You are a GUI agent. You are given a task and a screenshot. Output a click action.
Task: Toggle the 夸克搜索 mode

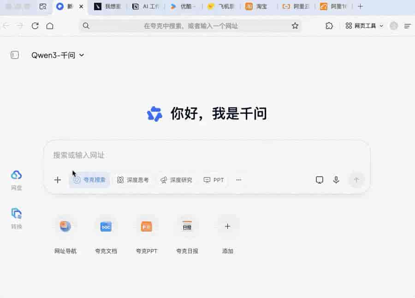click(89, 180)
